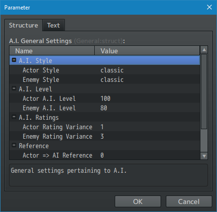The width and height of the screenshot is (217, 212).
Task: Close the Parameter dialog
Action: point(209,7)
